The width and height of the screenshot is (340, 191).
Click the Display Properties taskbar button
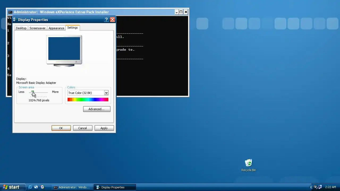115,187
